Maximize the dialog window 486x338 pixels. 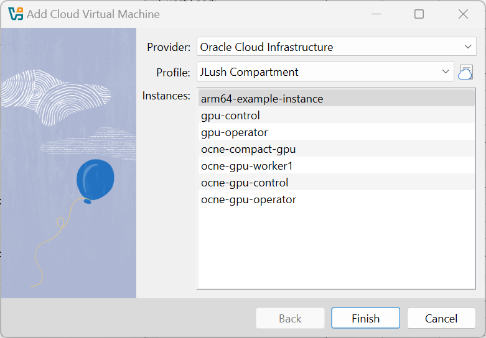pyautogui.click(x=419, y=14)
